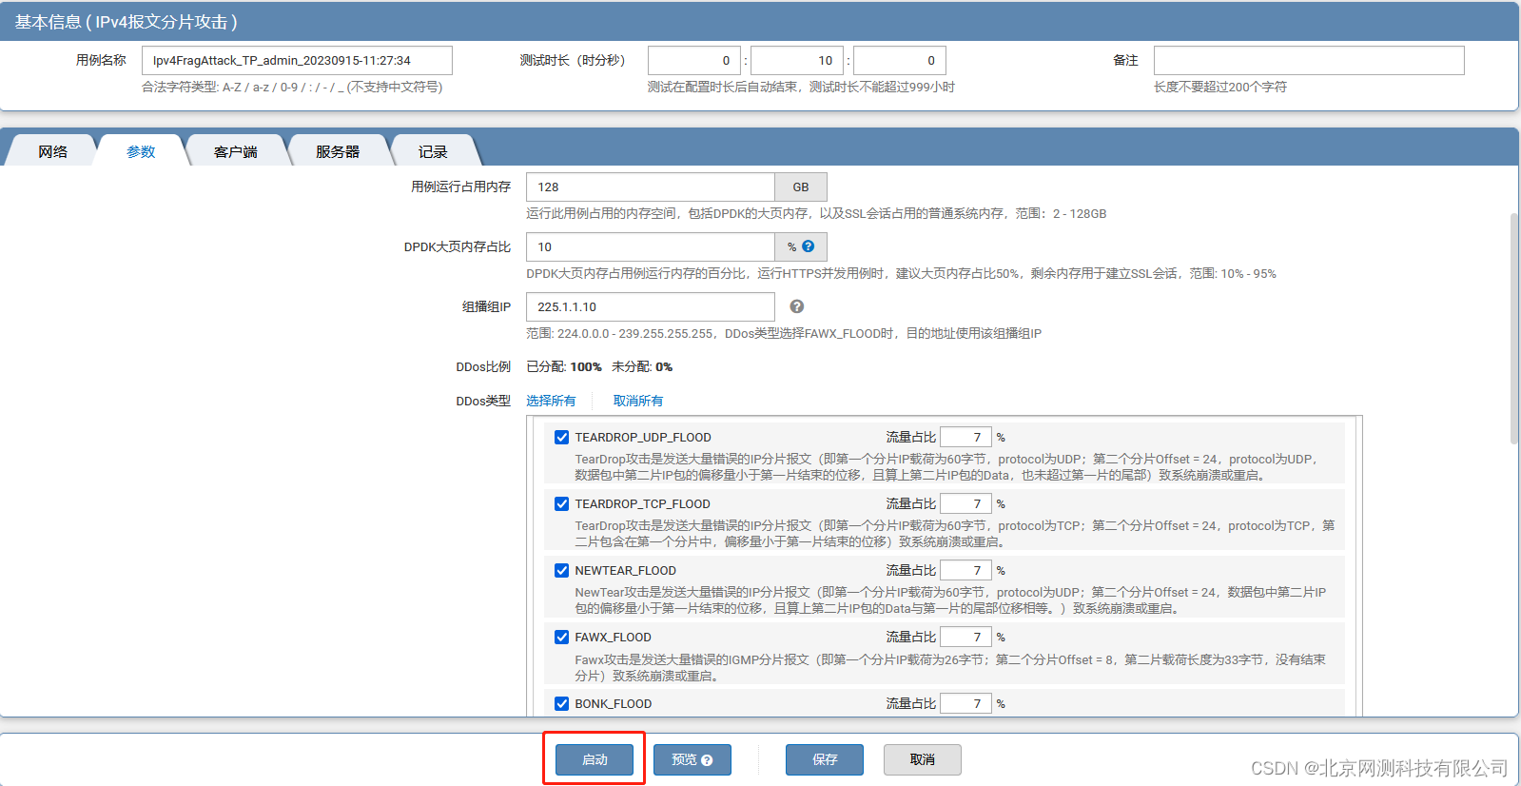Click FAWX_FLOOD 流量占比 field
Viewport: 1521px width, 786px height.
tap(965, 637)
